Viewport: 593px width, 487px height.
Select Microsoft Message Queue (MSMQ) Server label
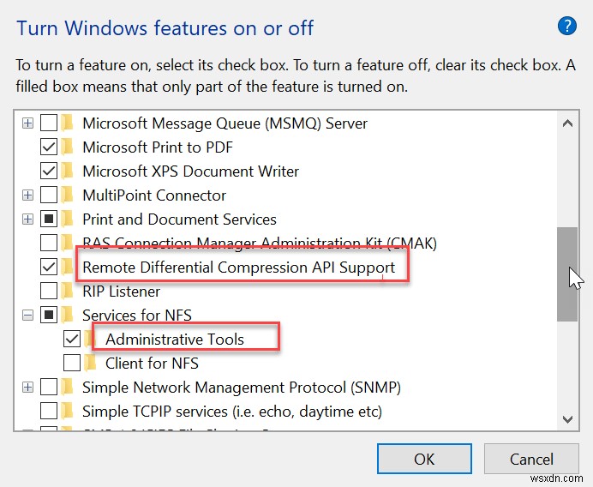(225, 123)
